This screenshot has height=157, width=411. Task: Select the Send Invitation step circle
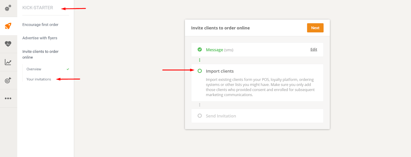[200, 116]
